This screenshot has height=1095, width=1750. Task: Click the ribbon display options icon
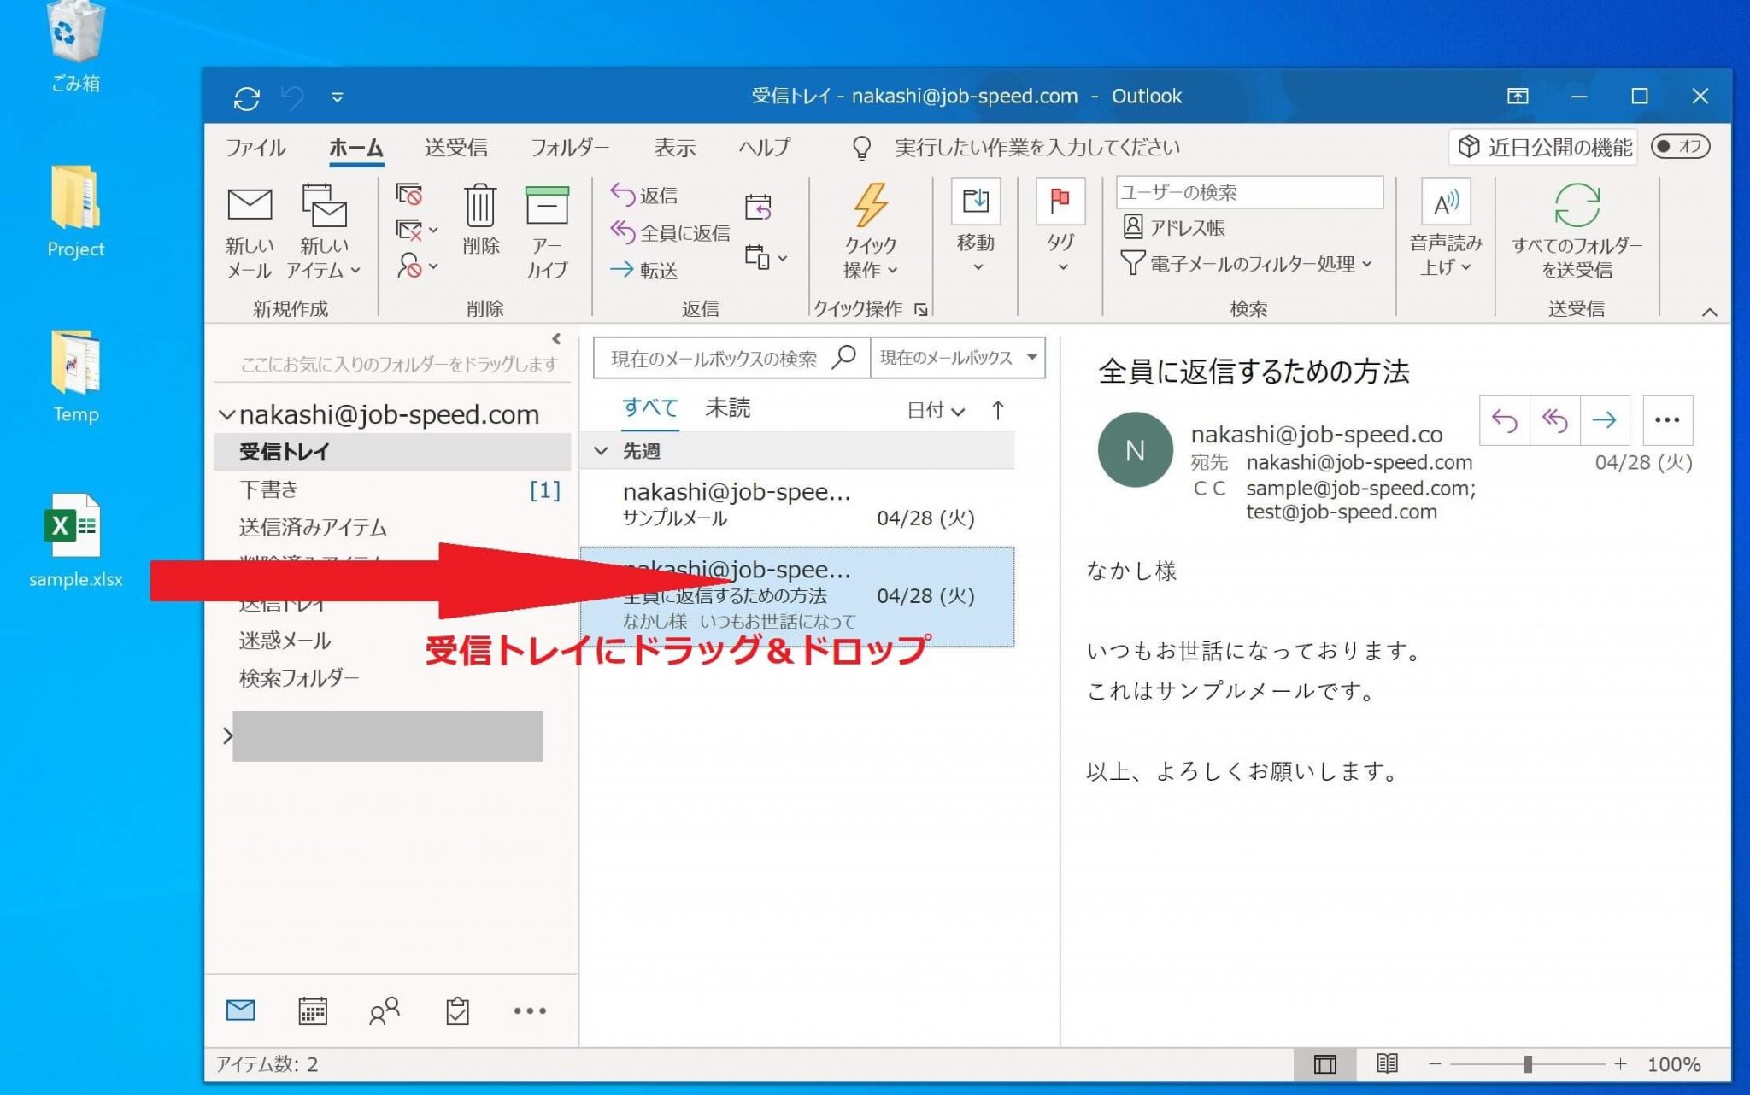click(x=1518, y=97)
